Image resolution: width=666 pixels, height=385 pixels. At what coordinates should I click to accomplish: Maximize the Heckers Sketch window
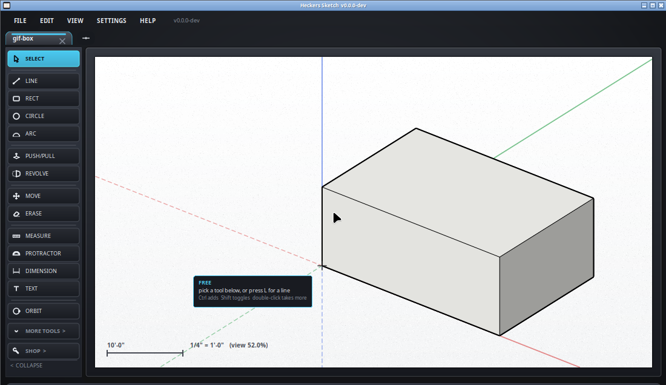point(653,5)
